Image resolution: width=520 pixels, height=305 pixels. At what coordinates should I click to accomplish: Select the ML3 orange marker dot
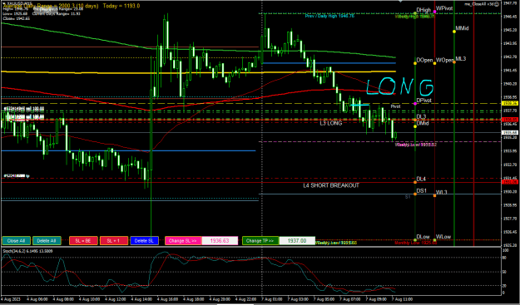(x=454, y=62)
